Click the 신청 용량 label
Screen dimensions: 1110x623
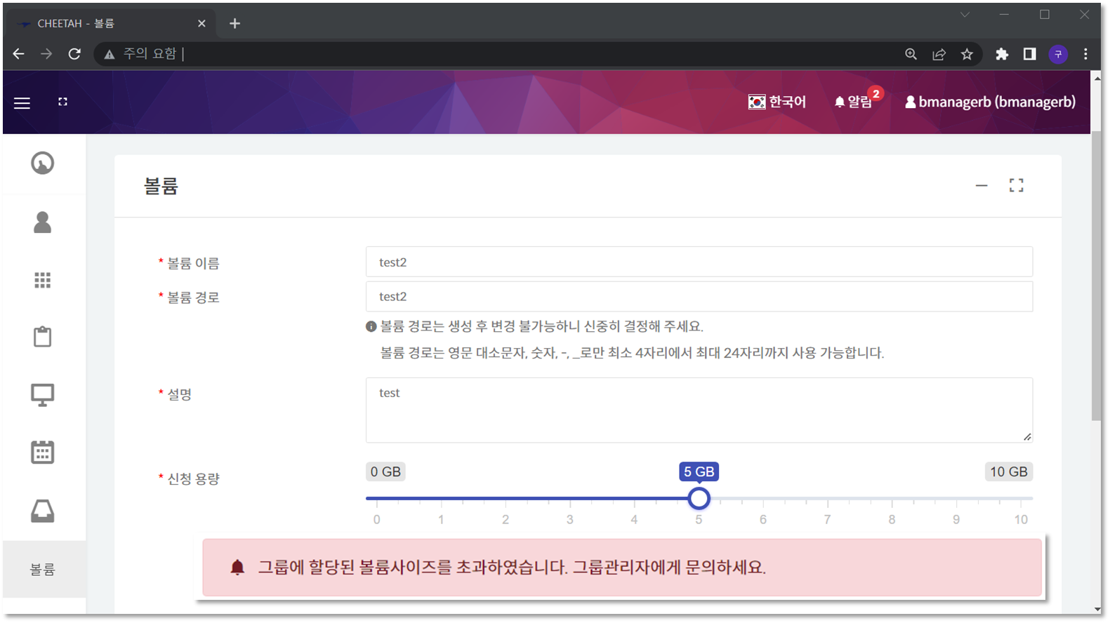coord(193,478)
